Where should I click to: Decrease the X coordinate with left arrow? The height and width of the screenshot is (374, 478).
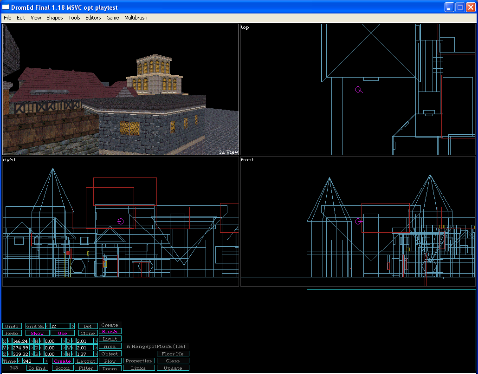click(9, 341)
